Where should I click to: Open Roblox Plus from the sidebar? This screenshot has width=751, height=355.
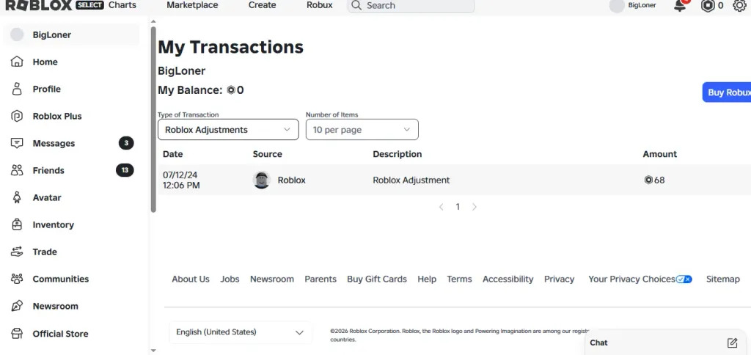tap(57, 116)
